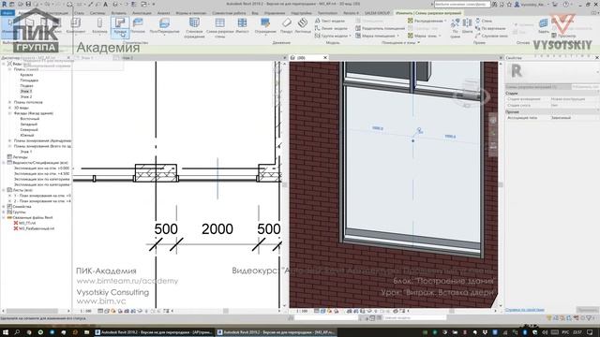Click Текст модели (Model Text) icon

(318, 21)
